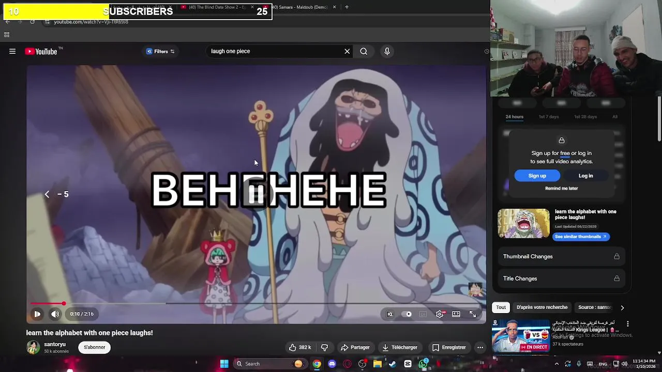Viewport: 662px width, 372px height.
Task: Select the 1st 28 days analytics tab
Action: coord(585,117)
